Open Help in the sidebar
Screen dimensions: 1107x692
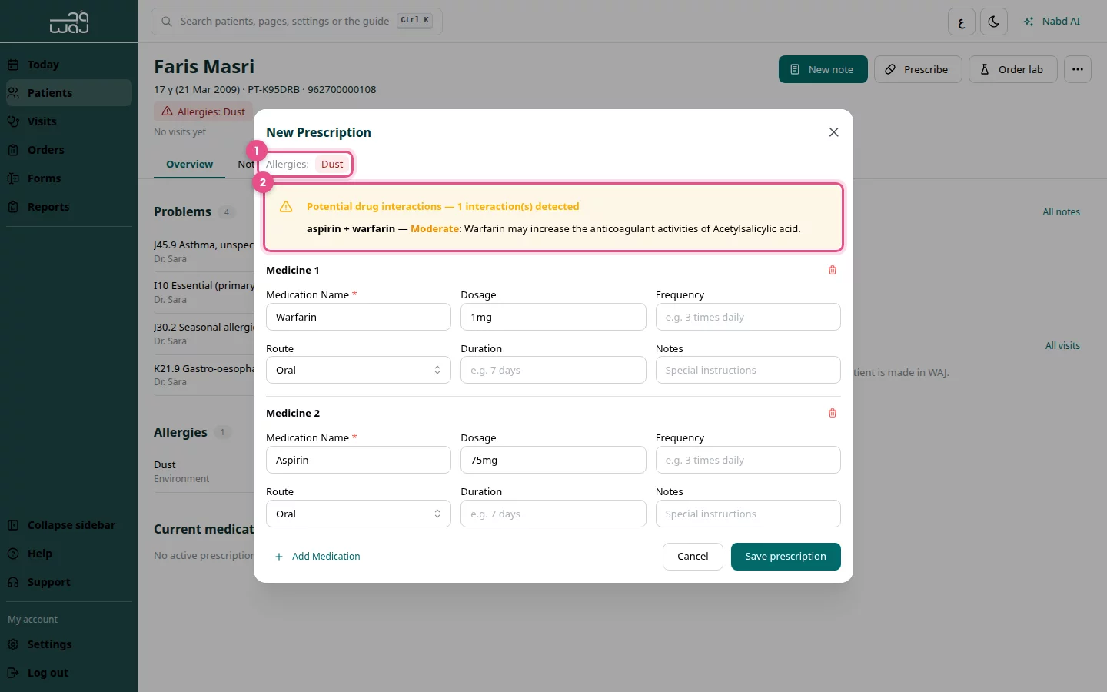pyautogui.click(x=69, y=554)
